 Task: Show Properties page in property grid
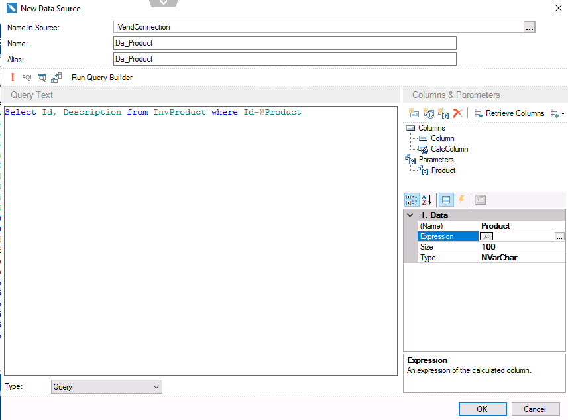[446, 200]
